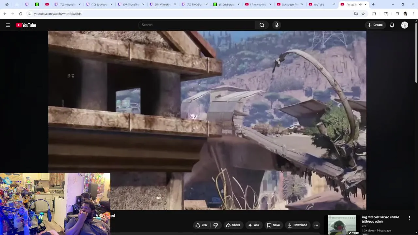Screen dimensions: 418x235
Task: Click the YouTube search text field
Action: pyautogui.click(x=197, y=25)
